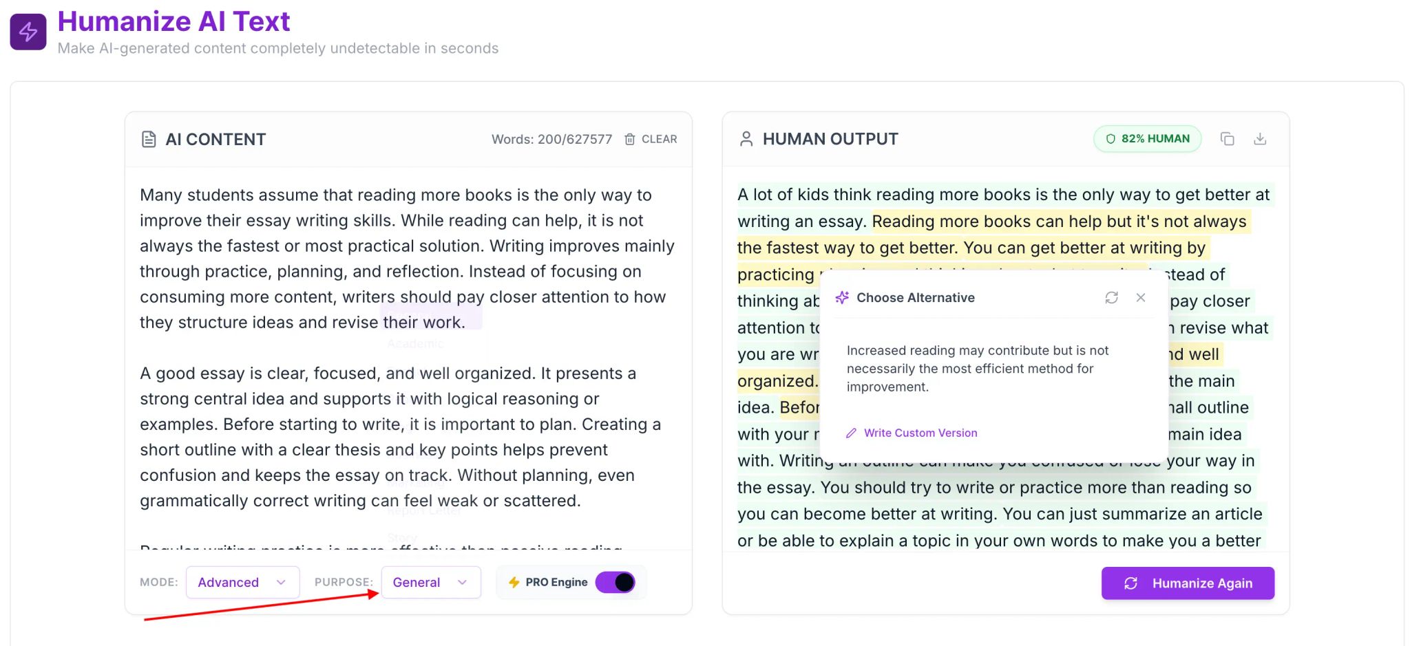Click the person icon beside Human Output
The image size is (1410, 646).
[x=746, y=139]
